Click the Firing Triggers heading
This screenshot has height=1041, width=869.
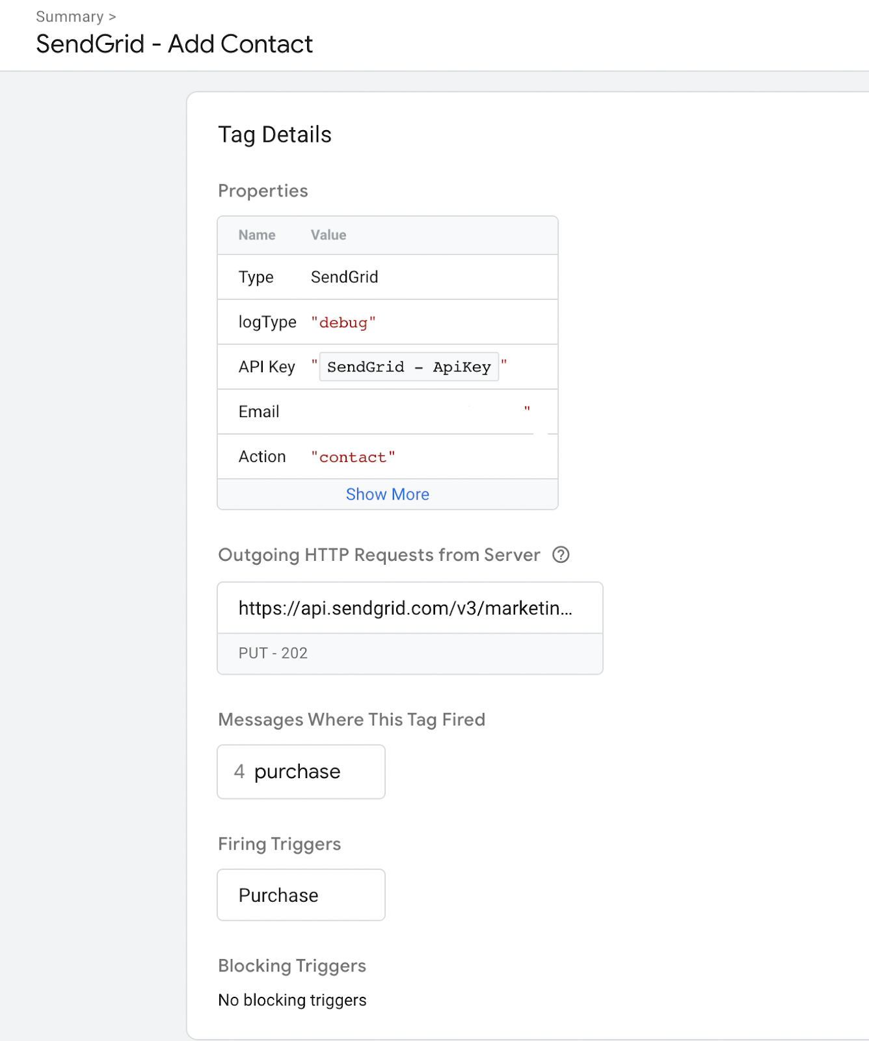point(280,844)
